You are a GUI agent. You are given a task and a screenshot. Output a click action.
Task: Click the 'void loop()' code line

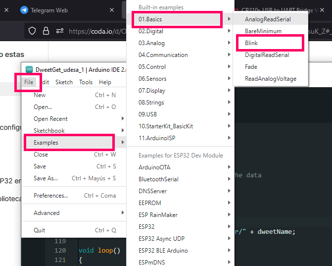(99, 250)
